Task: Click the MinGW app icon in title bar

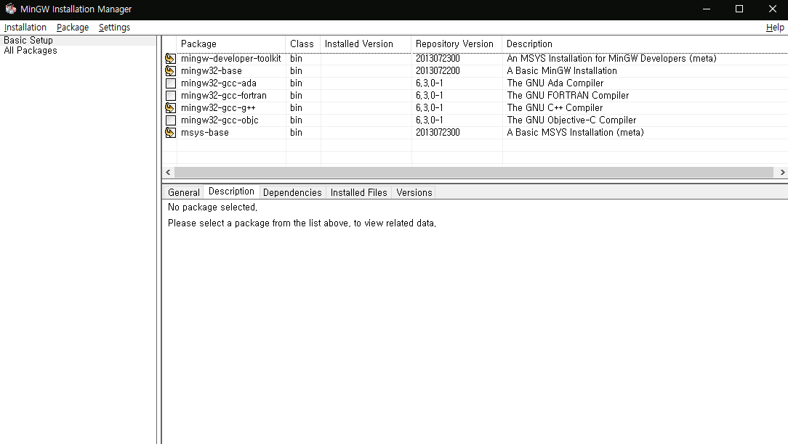Action: (x=11, y=9)
